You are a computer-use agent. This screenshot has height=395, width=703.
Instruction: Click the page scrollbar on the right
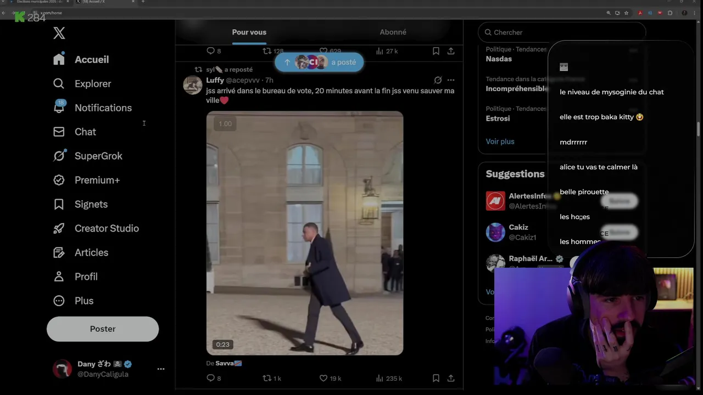(x=699, y=129)
